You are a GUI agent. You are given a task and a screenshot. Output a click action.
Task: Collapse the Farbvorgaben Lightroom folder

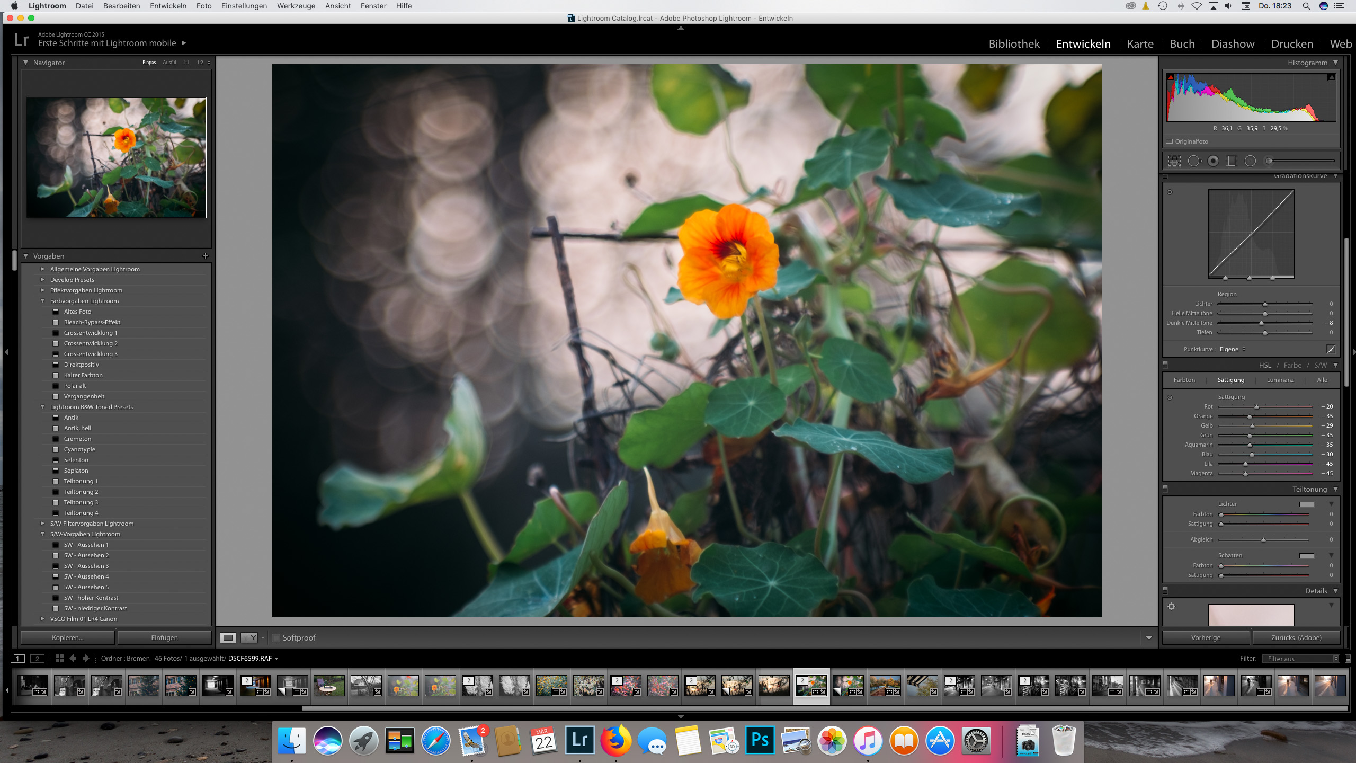click(43, 301)
